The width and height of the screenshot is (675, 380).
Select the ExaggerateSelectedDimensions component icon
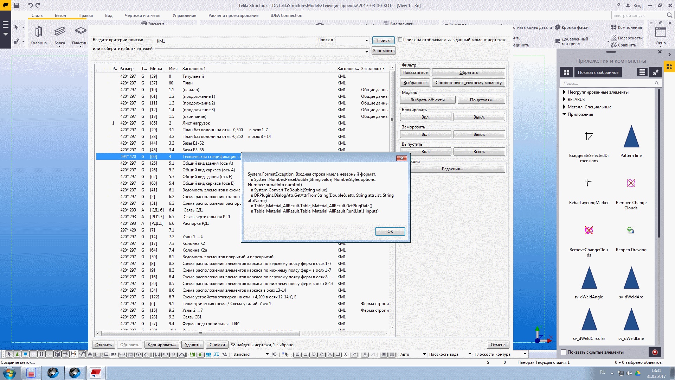[589, 137]
